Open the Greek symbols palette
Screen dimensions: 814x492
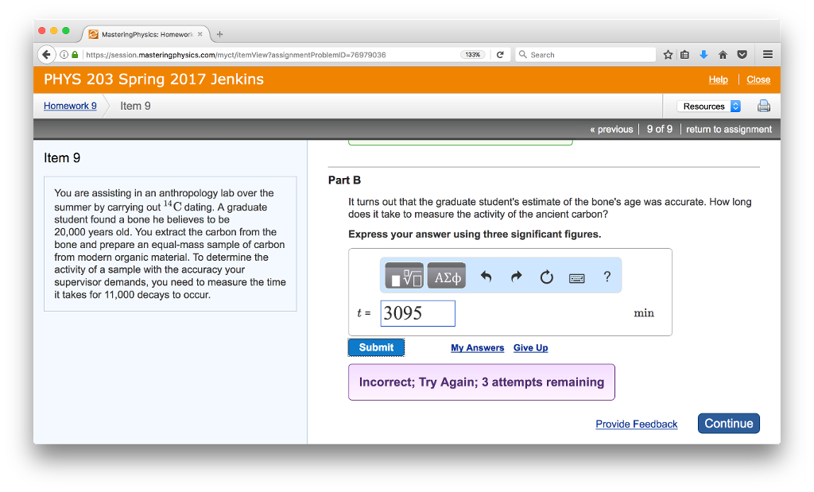447,276
